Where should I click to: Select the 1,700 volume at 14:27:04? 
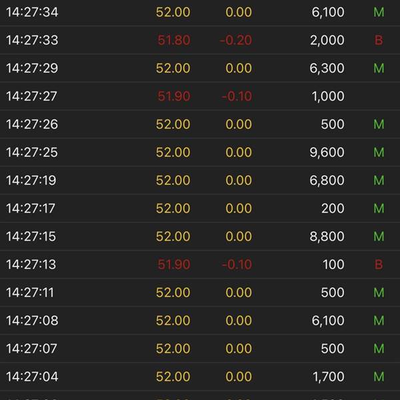point(328,377)
